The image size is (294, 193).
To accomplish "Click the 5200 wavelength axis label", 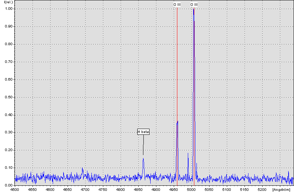I will coord(262,189).
